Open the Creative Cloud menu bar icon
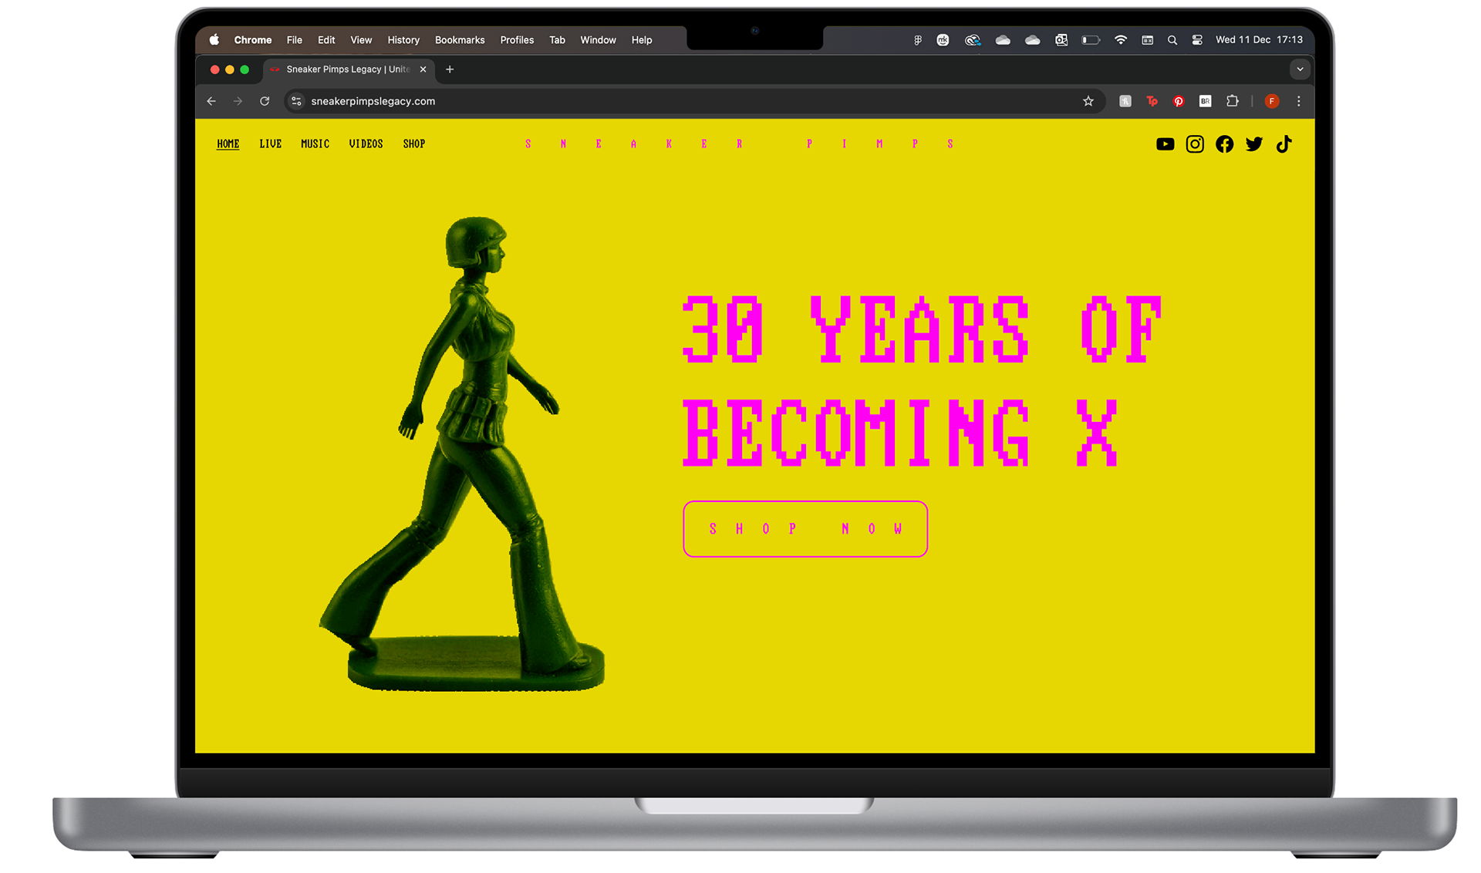The width and height of the screenshot is (1481, 873). [972, 40]
